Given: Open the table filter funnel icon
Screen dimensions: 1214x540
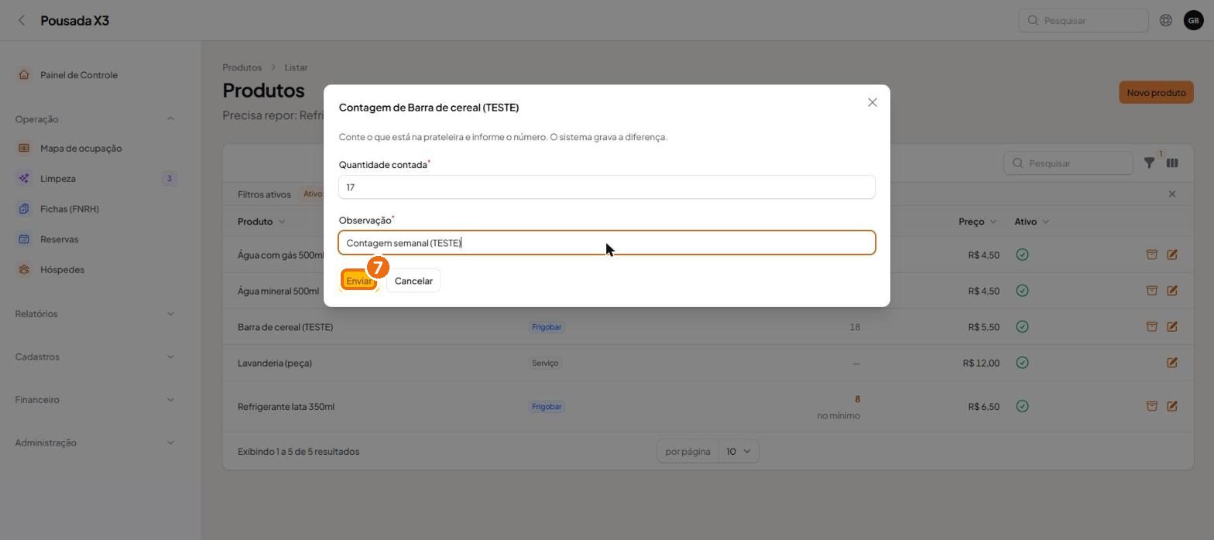Looking at the screenshot, I should coord(1150,163).
